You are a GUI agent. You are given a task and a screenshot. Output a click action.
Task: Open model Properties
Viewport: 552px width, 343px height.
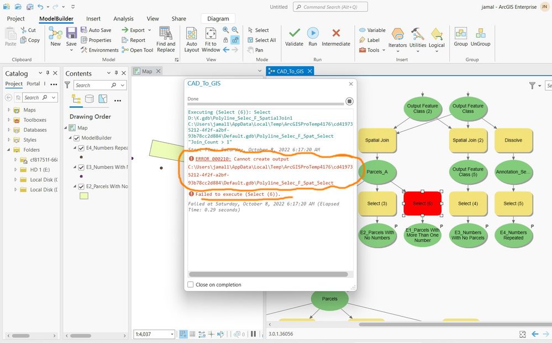(x=96, y=40)
